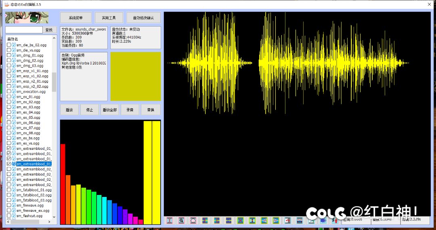436x230 pixels.
Task: Click the sound icon beside sm_ex_01.ogg
Action: pos(14,97)
